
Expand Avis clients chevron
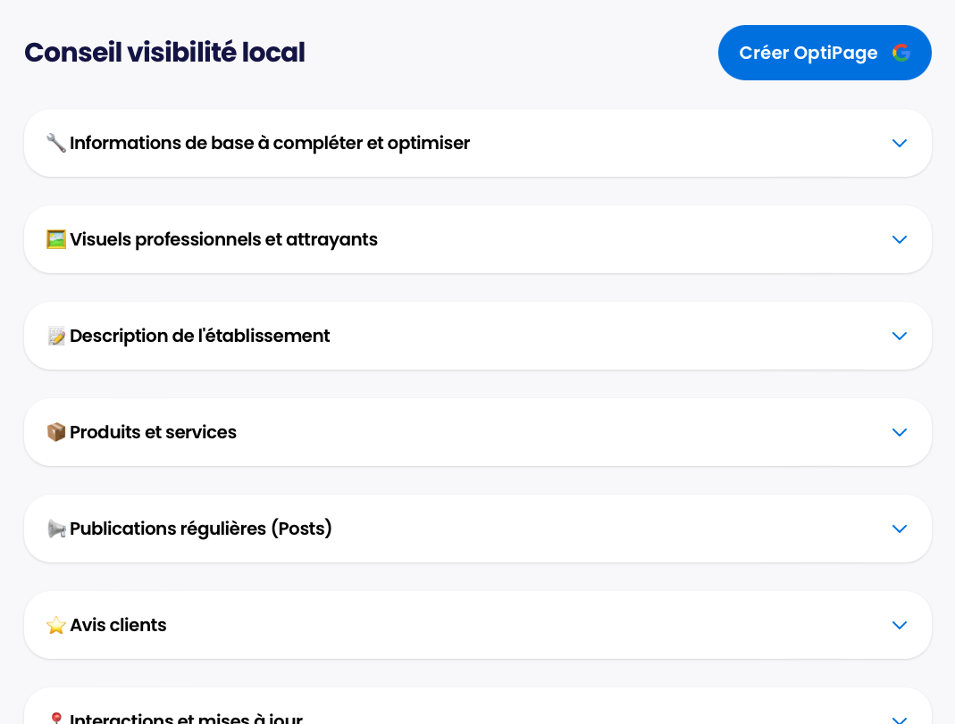(x=900, y=626)
